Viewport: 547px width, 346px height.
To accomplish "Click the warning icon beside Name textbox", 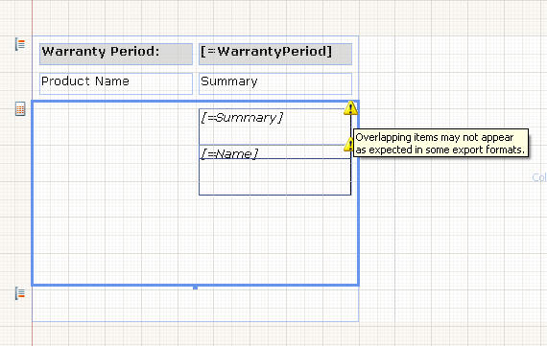I will coord(348,144).
